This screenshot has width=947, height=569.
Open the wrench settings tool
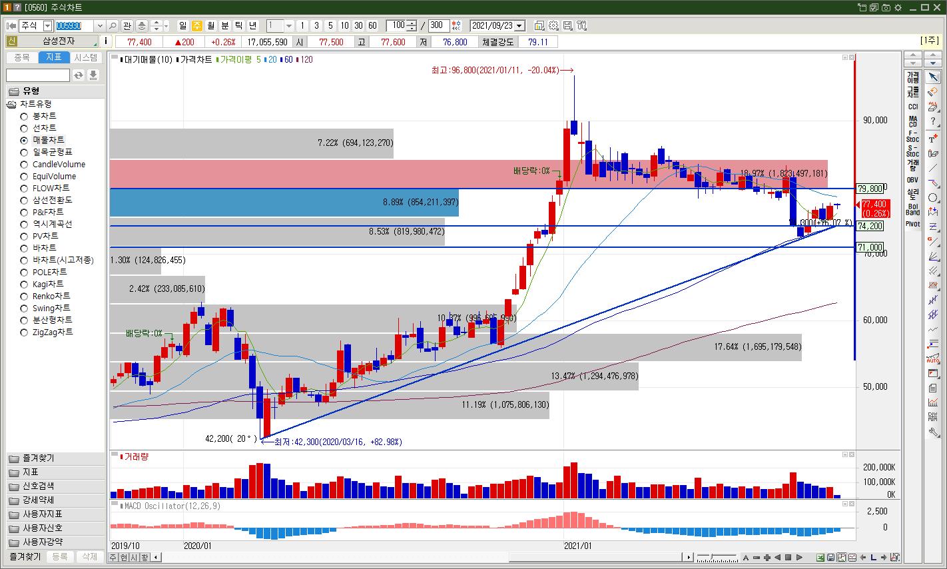pyautogui.click(x=933, y=432)
